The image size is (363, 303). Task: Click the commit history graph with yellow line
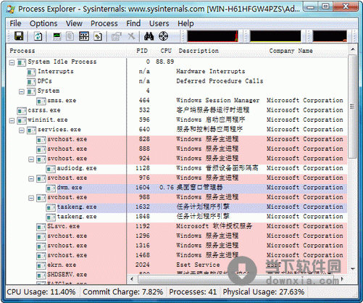275,36
